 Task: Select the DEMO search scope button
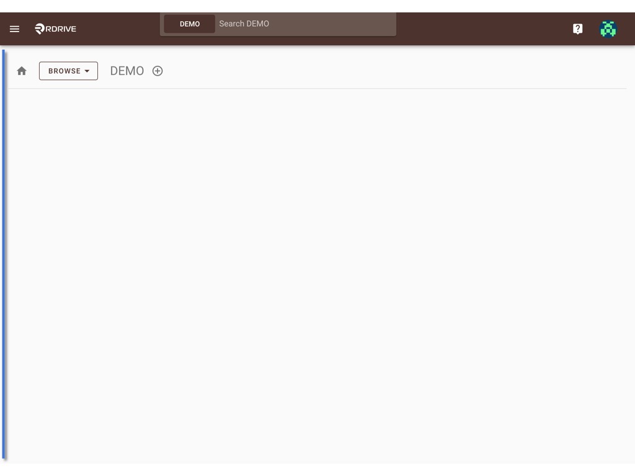pos(190,24)
